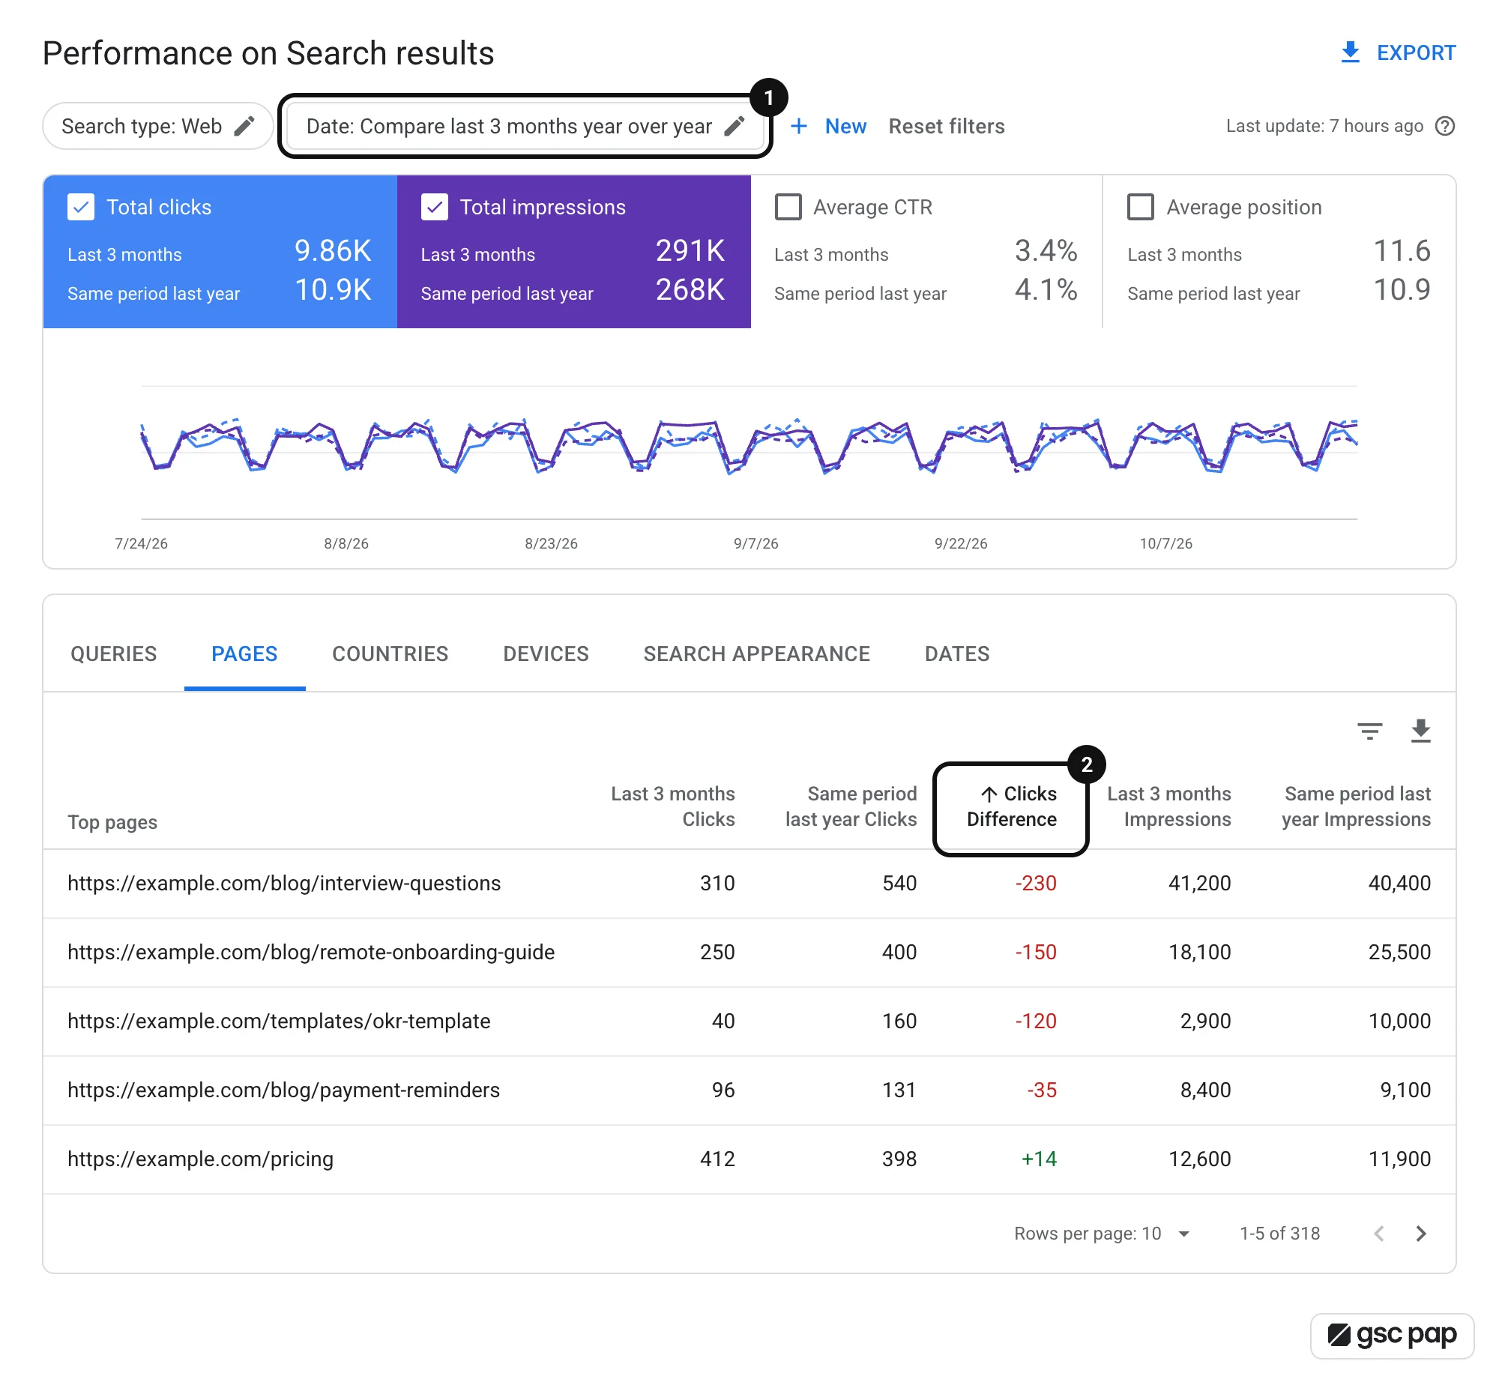Click the -230 clicks difference value
Screen dimensions: 1499x1373
coord(1036,884)
